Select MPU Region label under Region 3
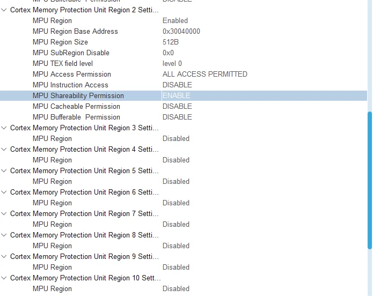Screen dimensions: 373x297 tap(52, 138)
